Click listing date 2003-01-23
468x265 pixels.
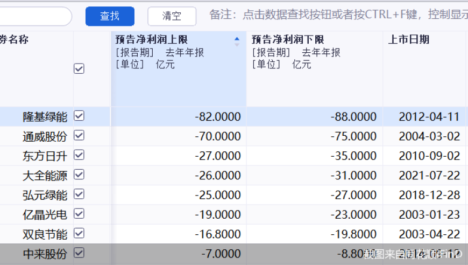click(429, 215)
